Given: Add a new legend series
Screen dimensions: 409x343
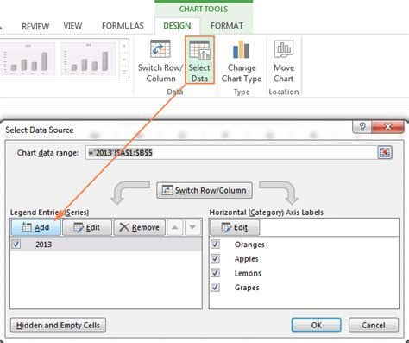Looking at the screenshot, I should point(35,227).
